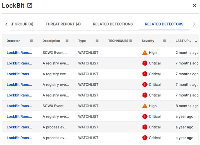Click the LockBit panel title text
The width and height of the screenshot is (200, 145).
13,5
